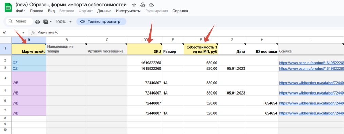The height and width of the screenshot is (134, 344).
Task: Select the OZ cell in row 2
Action: pyautogui.click(x=29, y=60)
